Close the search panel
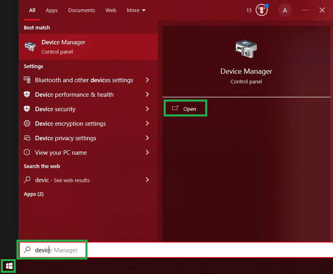Viewport: 333px width, 274px height. [322, 10]
